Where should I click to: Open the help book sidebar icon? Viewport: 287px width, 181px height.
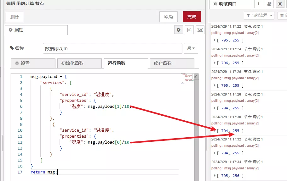[269, 4]
